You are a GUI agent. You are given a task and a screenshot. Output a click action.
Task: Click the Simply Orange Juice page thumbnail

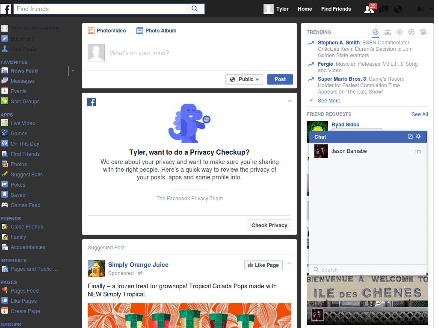(x=96, y=269)
